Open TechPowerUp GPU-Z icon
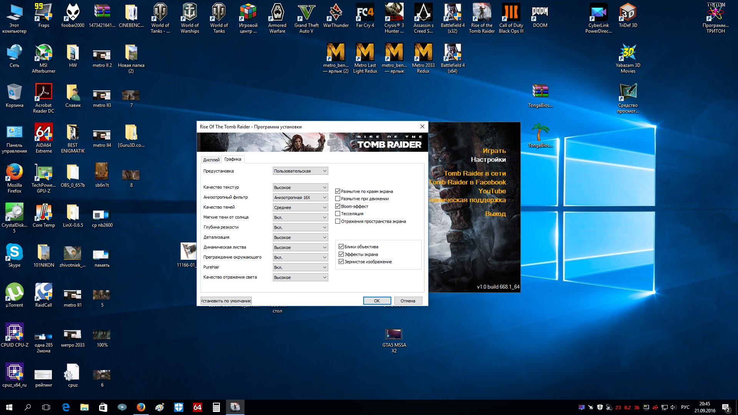 (x=43, y=177)
